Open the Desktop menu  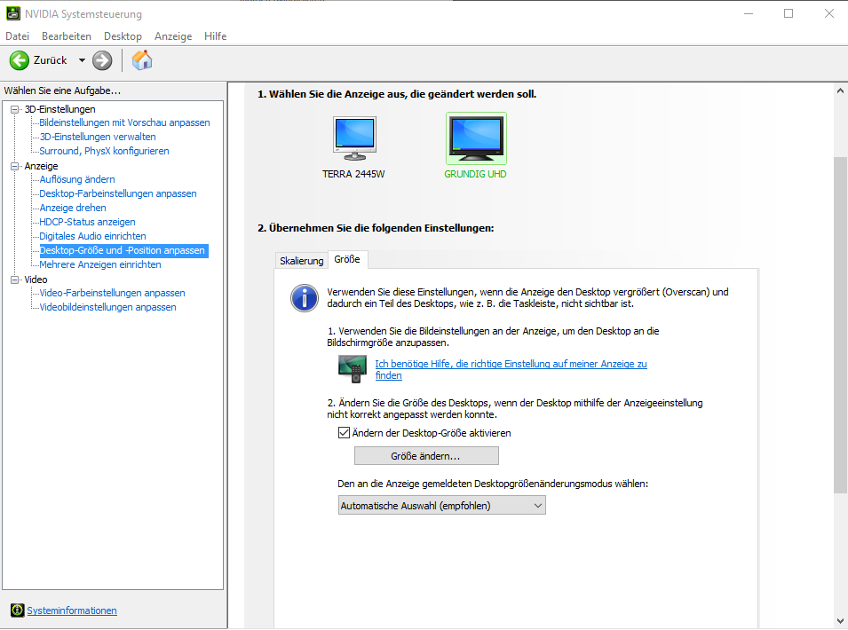123,36
